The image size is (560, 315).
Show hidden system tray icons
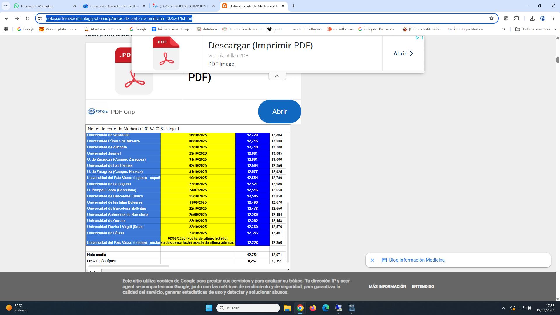click(x=503, y=308)
